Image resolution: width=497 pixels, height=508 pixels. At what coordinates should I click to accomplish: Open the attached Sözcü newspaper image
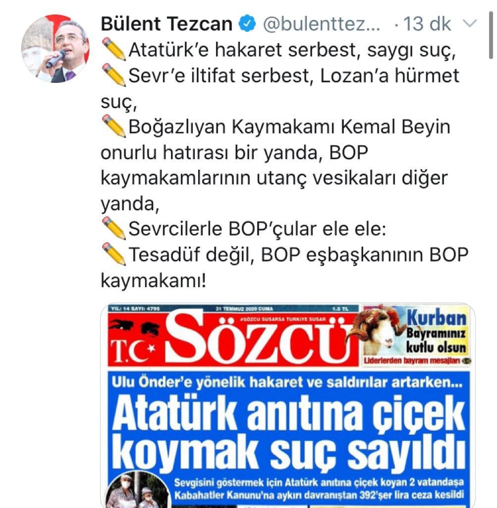point(288,406)
